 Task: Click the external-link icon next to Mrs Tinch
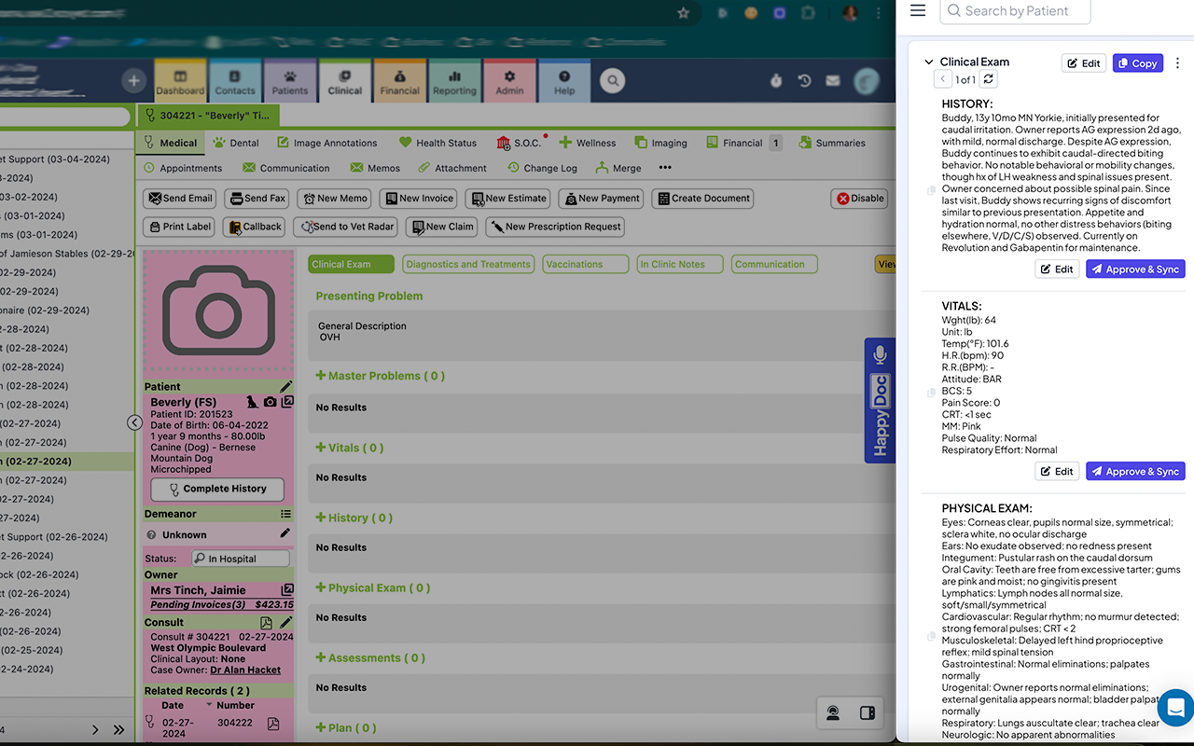point(286,589)
